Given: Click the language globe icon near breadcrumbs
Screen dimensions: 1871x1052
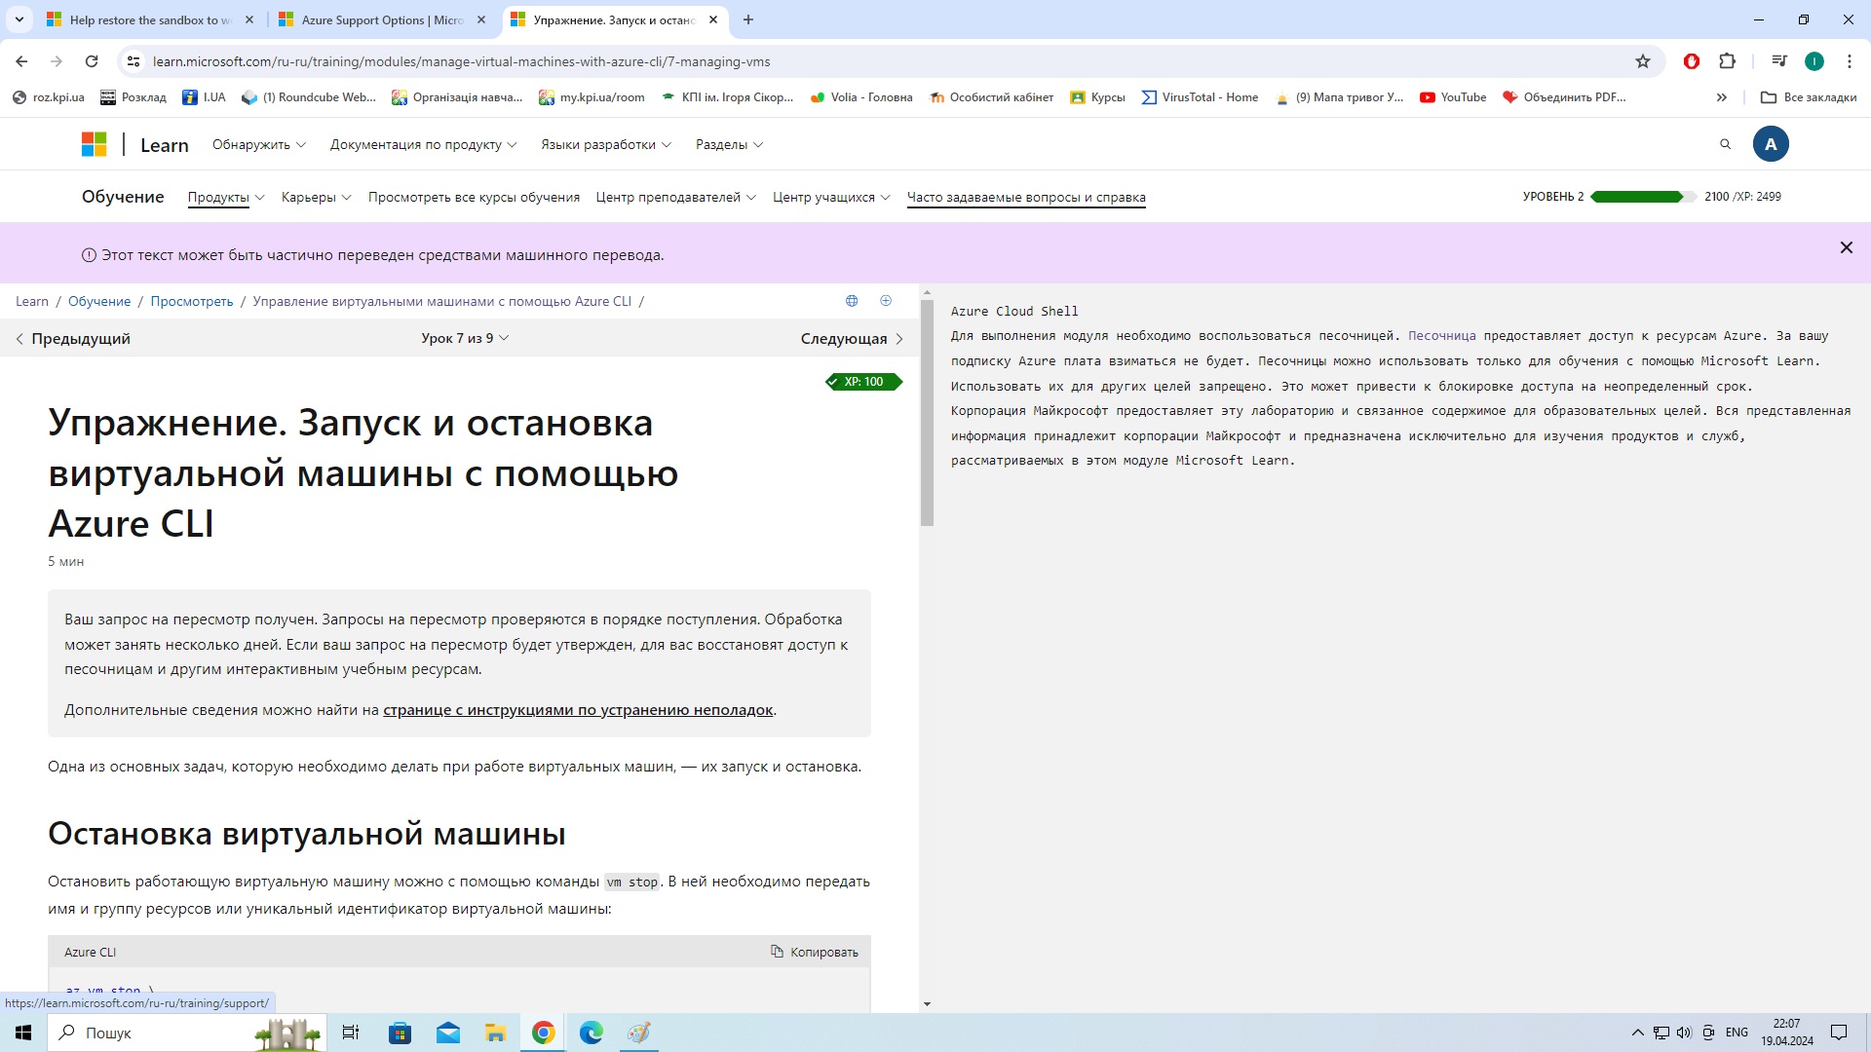Looking at the screenshot, I should 852,301.
